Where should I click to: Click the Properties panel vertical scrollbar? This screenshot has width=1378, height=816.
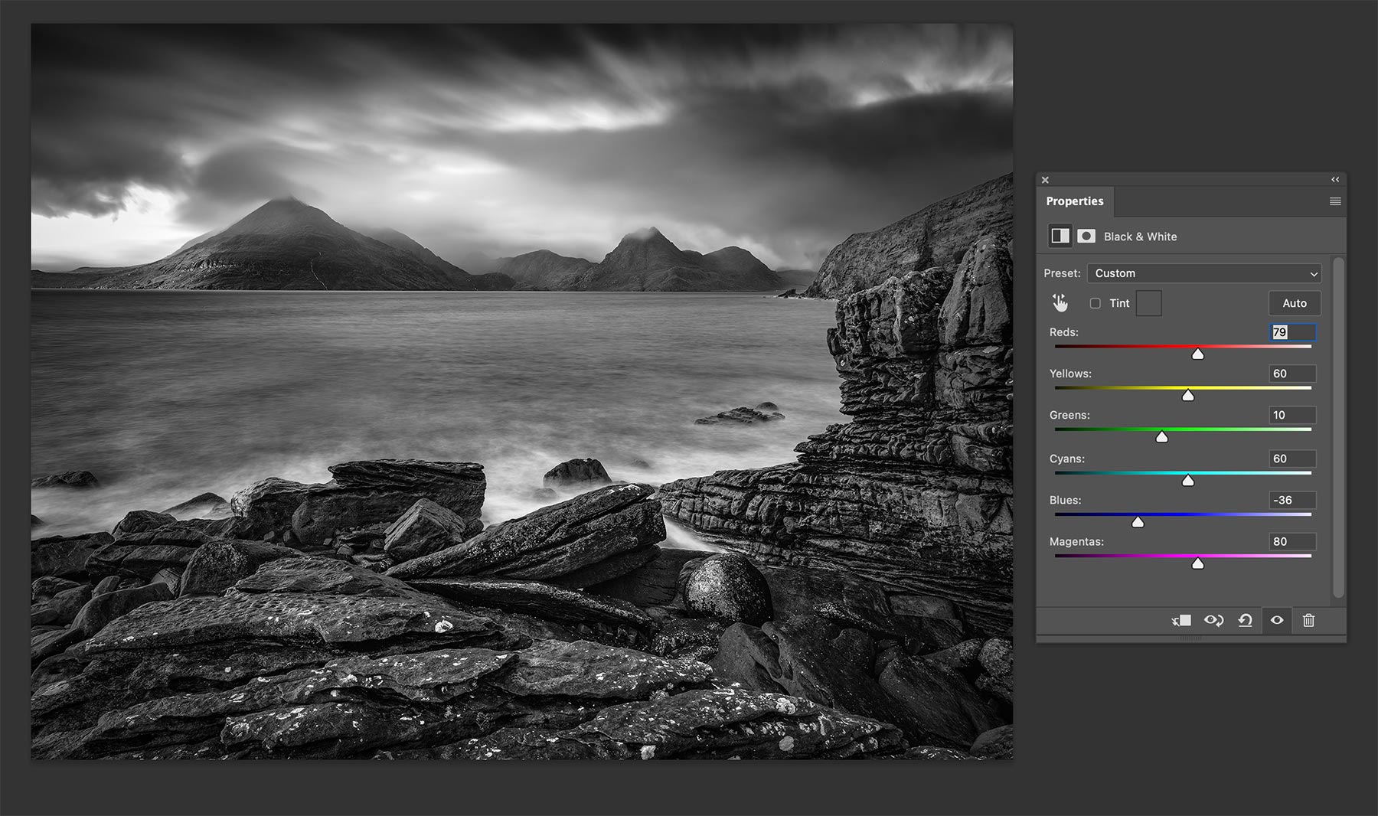[1338, 427]
